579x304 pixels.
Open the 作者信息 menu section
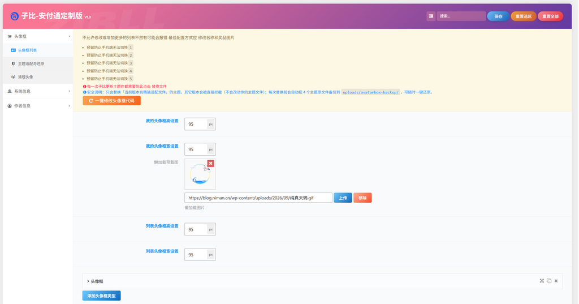(x=38, y=106)
